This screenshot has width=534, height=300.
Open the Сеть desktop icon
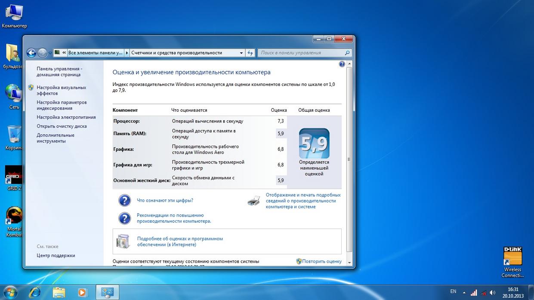click(x=14, y=97)
